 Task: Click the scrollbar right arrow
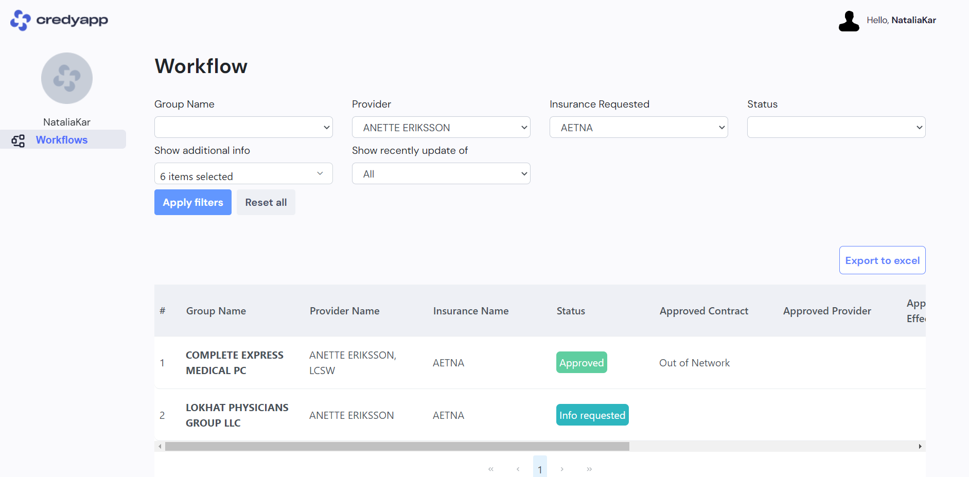tap(920, 446)
